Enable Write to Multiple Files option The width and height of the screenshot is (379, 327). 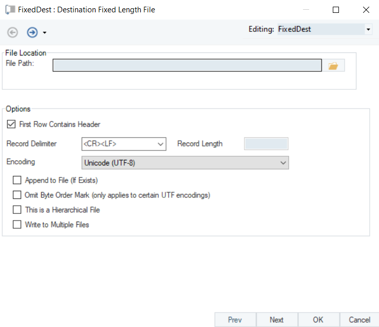pos(17,225)
